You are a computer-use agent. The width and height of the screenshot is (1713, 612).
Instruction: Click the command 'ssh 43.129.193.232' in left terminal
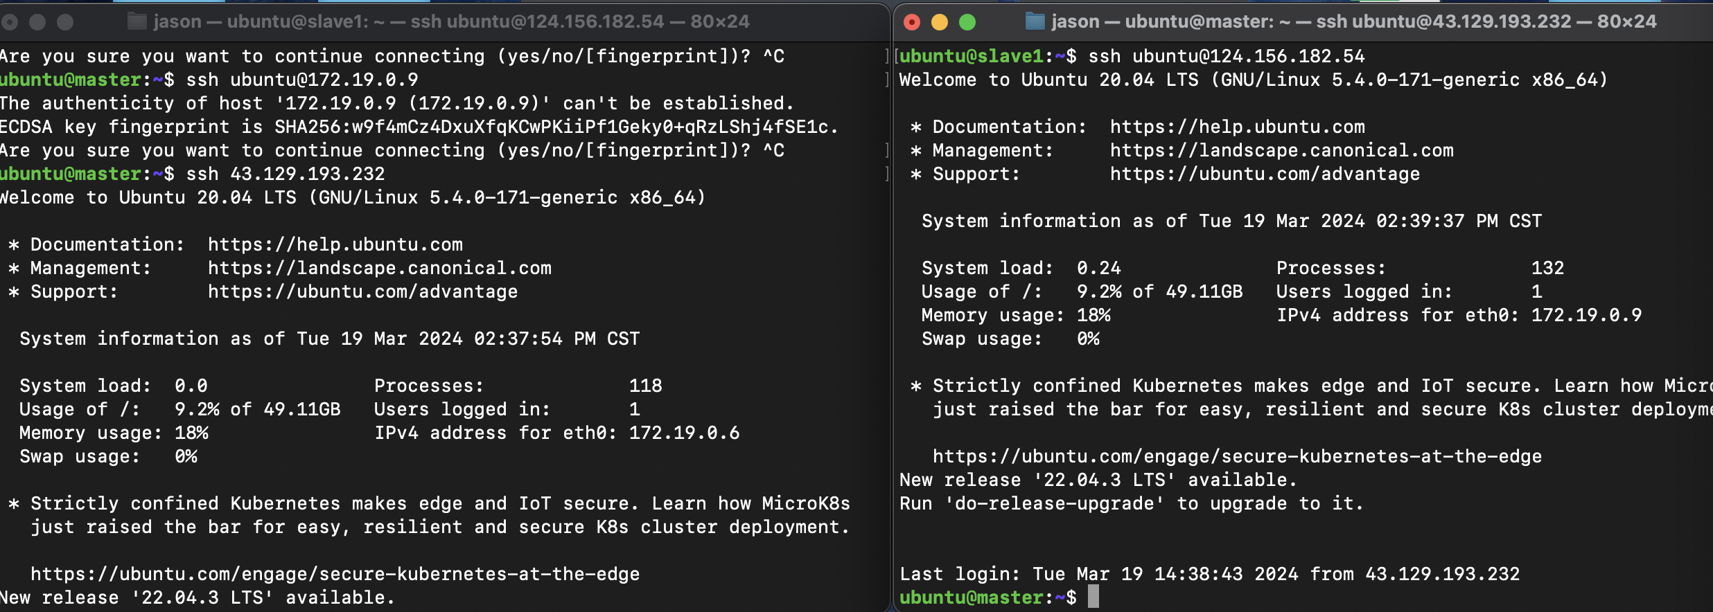tap(285, 174)
